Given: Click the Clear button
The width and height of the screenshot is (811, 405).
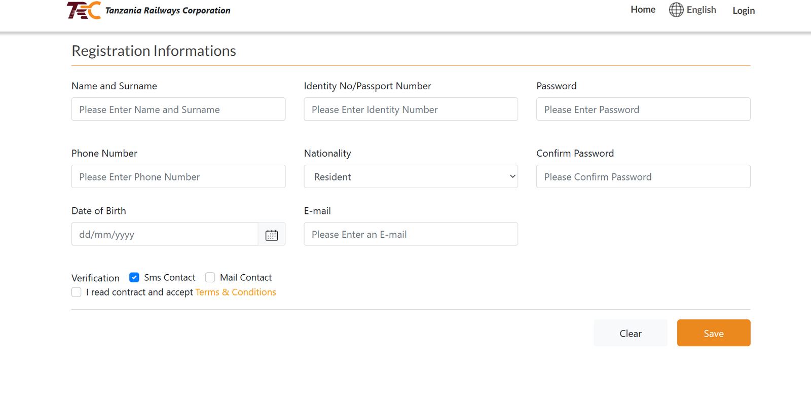Looking at the screenshot, I should tap(631, 333).
